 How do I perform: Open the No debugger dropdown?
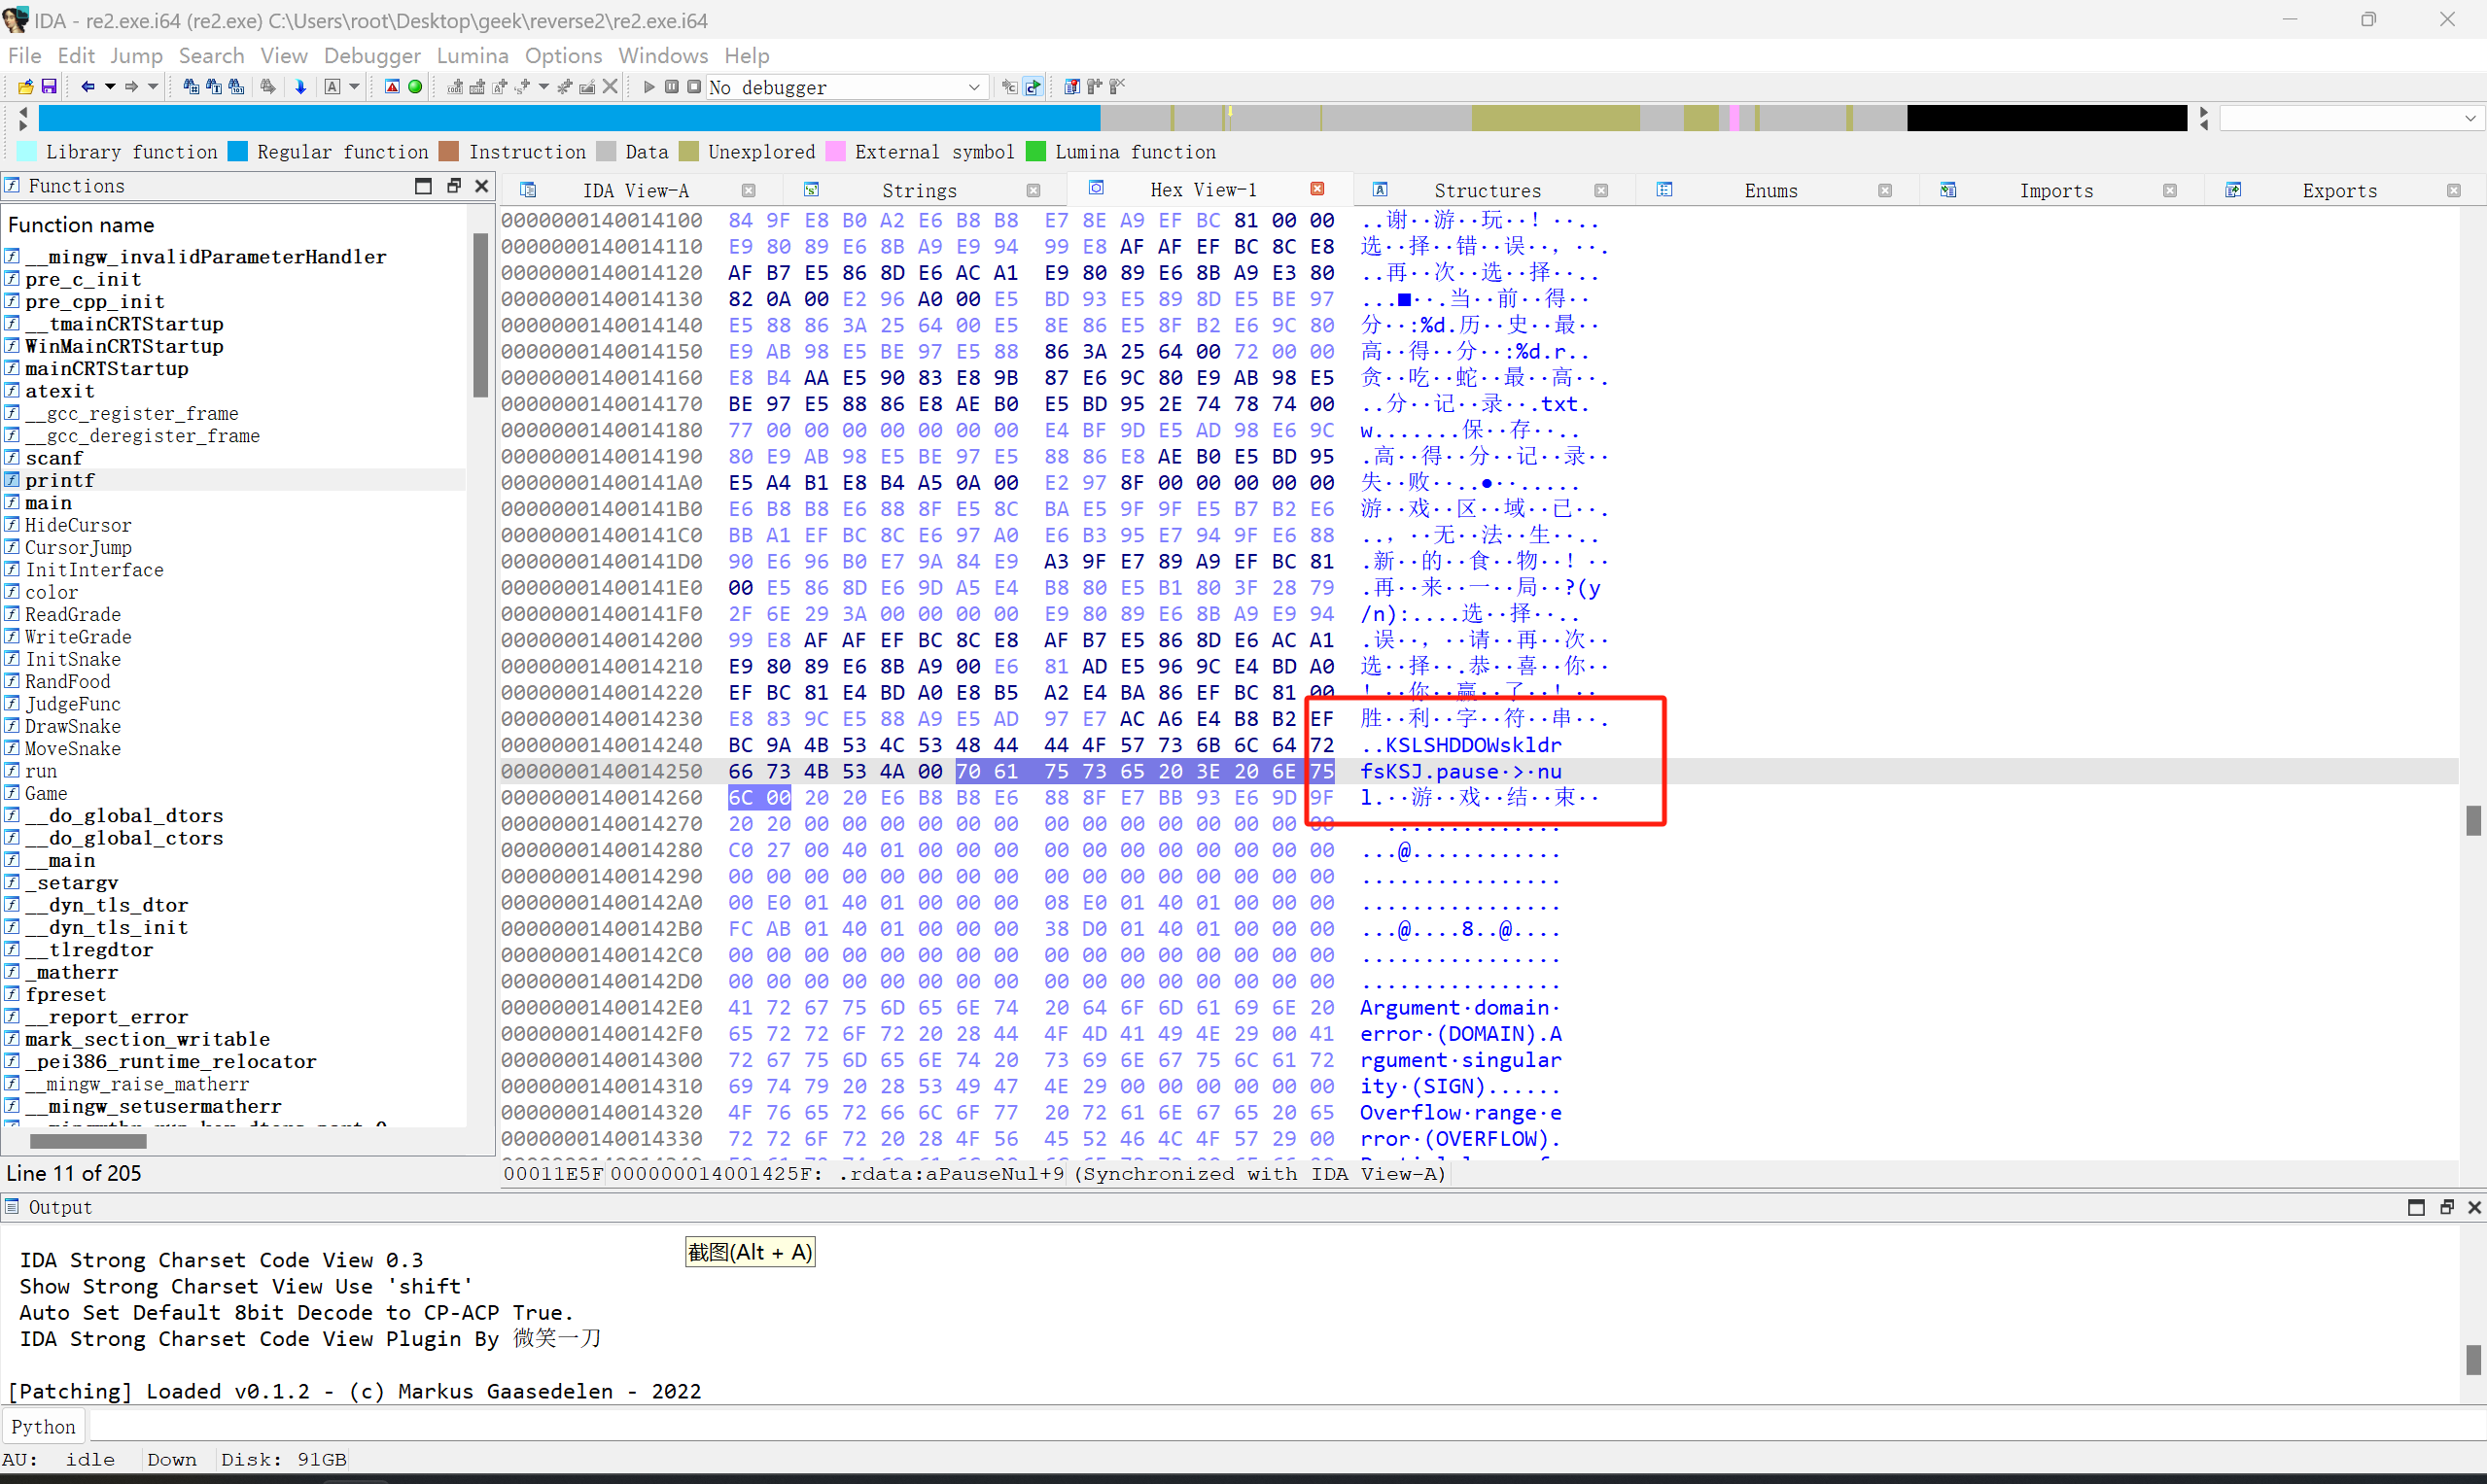(973, 87)
